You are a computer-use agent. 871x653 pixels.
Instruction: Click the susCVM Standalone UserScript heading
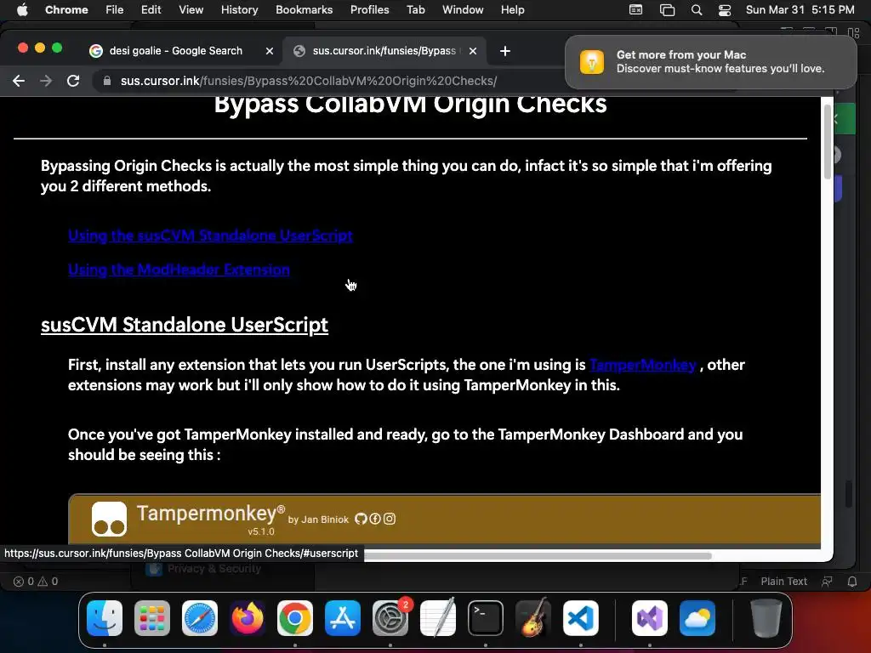click(185, 325)
